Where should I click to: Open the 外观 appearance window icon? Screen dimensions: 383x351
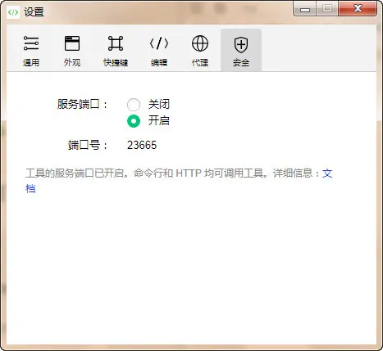click(x=72, y=43)
